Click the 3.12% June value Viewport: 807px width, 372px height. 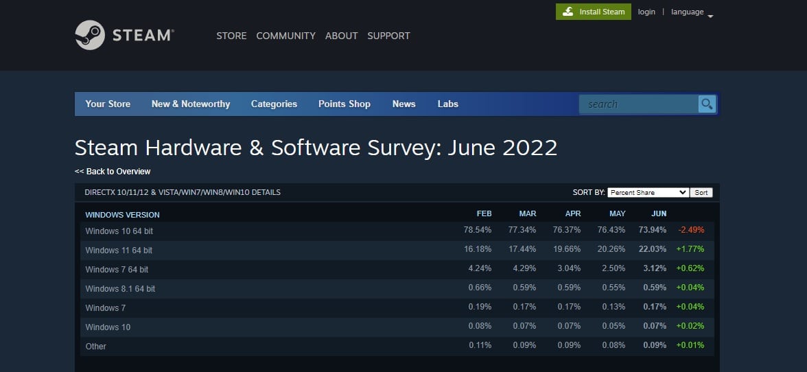point(655,268)
